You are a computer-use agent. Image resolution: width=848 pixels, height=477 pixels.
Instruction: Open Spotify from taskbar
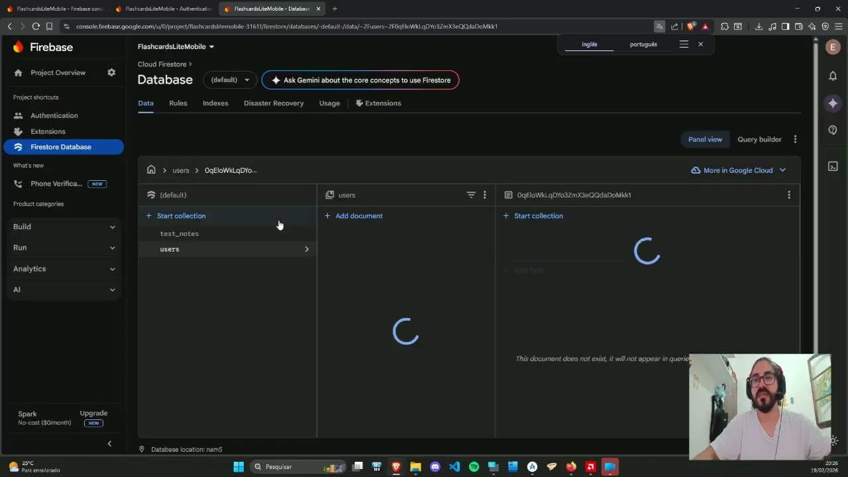click(474, 467)
